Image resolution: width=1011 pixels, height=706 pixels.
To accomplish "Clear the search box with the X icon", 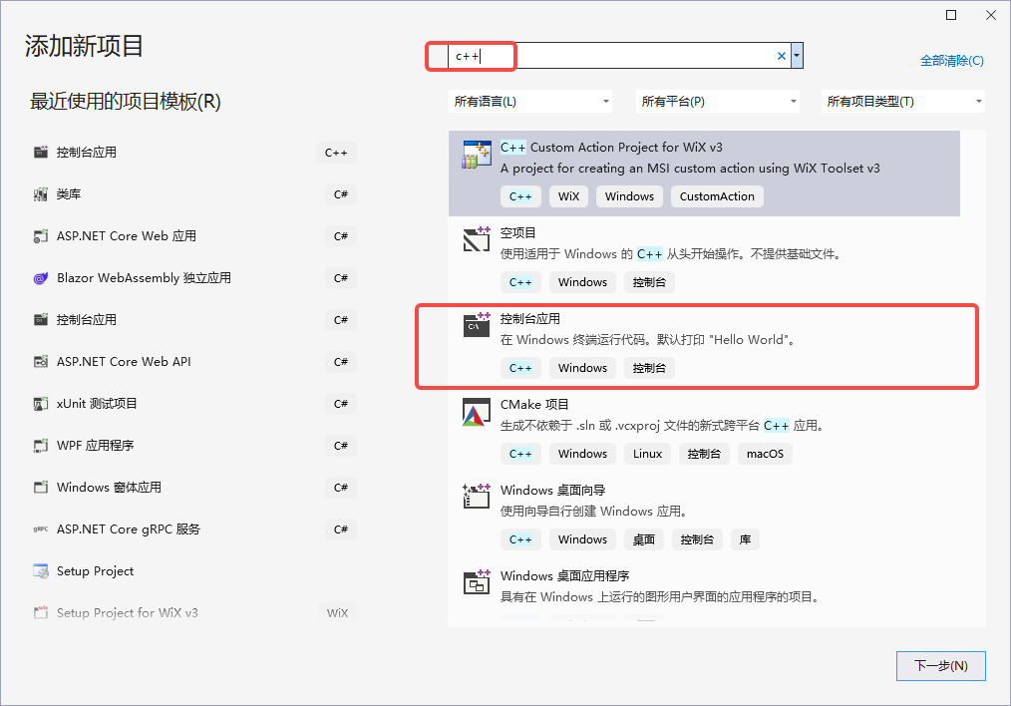I will [x=782, y=56].
